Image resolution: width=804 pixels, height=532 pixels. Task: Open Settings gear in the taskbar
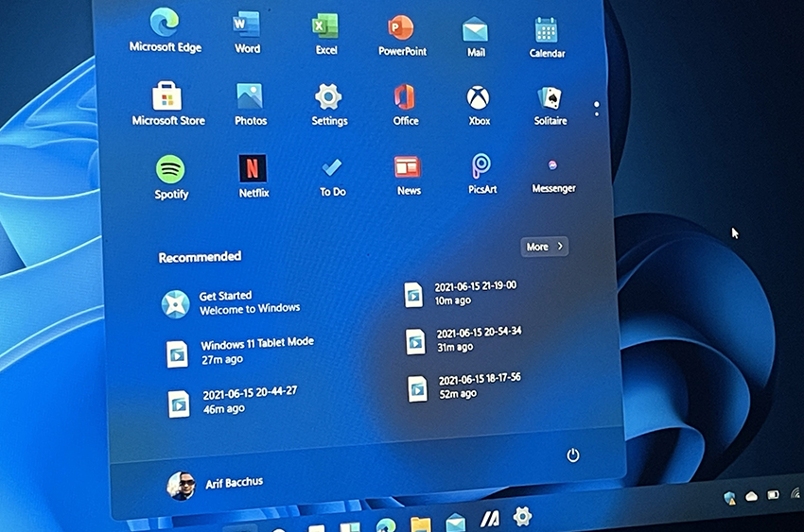click(x=522, y=516)
